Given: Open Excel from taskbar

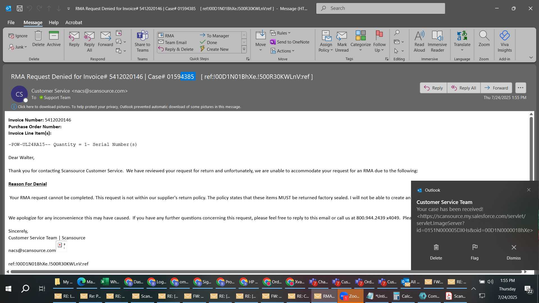Looking at the screenshot, I should click(110, 282).
